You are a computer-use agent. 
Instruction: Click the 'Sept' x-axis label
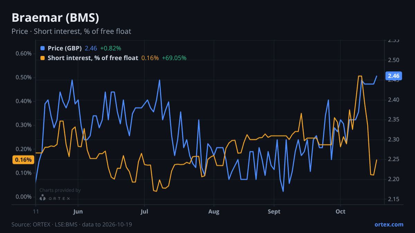[x=274, y=212]
